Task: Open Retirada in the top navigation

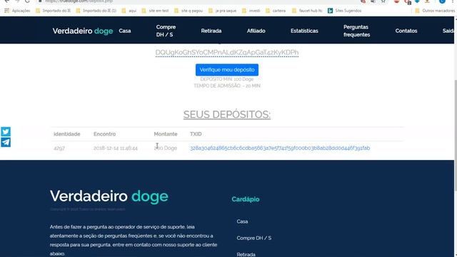Action: click(211, 31)
